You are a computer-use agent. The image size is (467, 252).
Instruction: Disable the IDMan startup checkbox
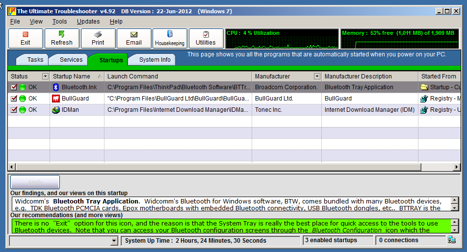pyautogui.click(x=14, y=110)
